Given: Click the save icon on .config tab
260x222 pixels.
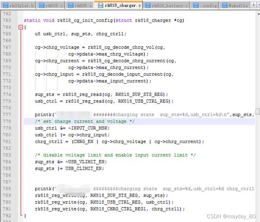Looking at the screenshot, I should [x=196, y=5].
